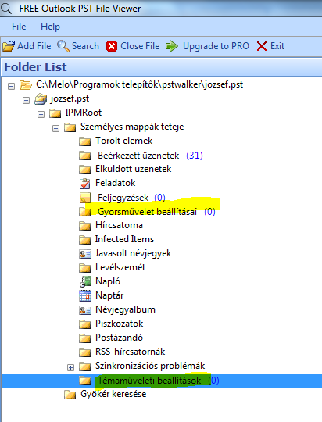
Task: Click the Feljegyzések yellow note icon
Action: [x=85, y=198]
